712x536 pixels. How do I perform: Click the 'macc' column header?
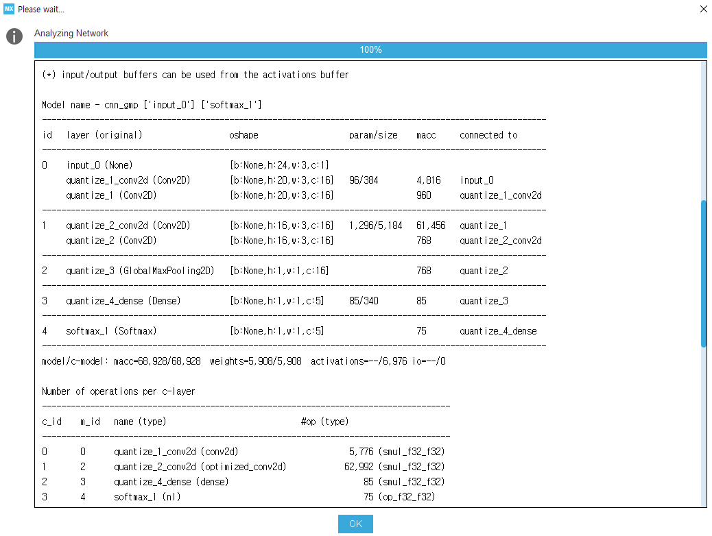[x=426, y=135]
